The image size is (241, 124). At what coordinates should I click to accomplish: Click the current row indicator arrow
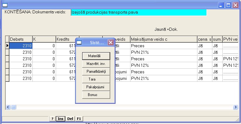[7, 46]
